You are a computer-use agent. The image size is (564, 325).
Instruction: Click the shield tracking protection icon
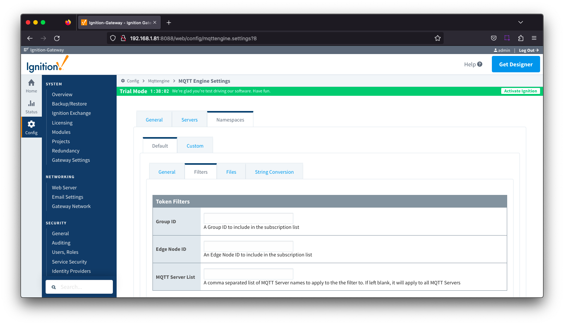click(113, 38)
